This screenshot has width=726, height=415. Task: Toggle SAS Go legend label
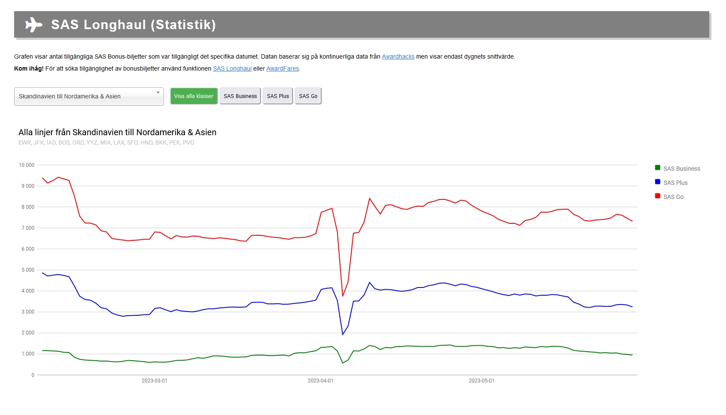(673, 197)
